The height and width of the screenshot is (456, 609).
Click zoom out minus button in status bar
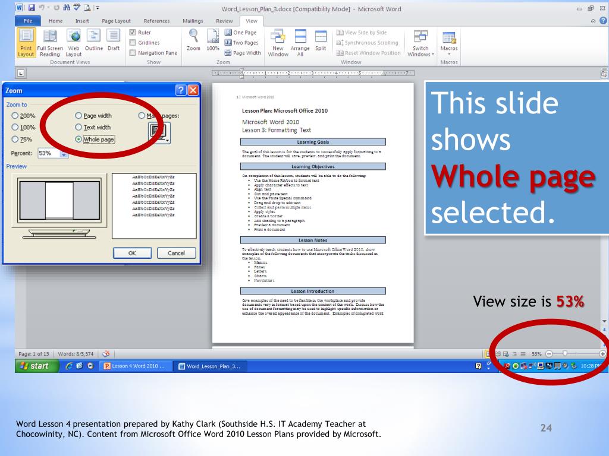(549, 354)
